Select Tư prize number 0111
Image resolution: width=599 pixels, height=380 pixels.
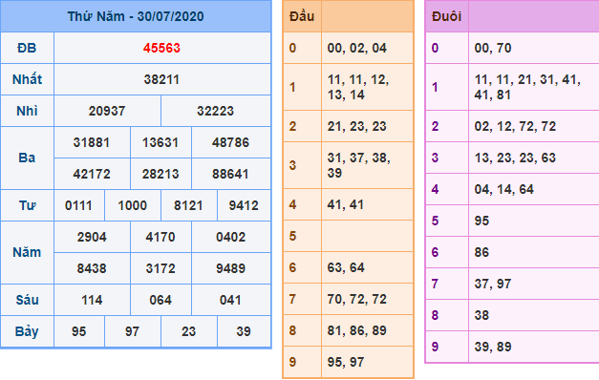coord(78,206)
